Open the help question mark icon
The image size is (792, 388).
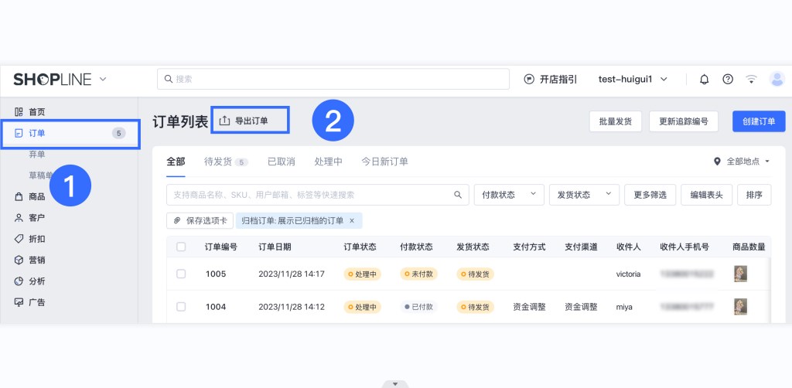[x=727, y=79]
